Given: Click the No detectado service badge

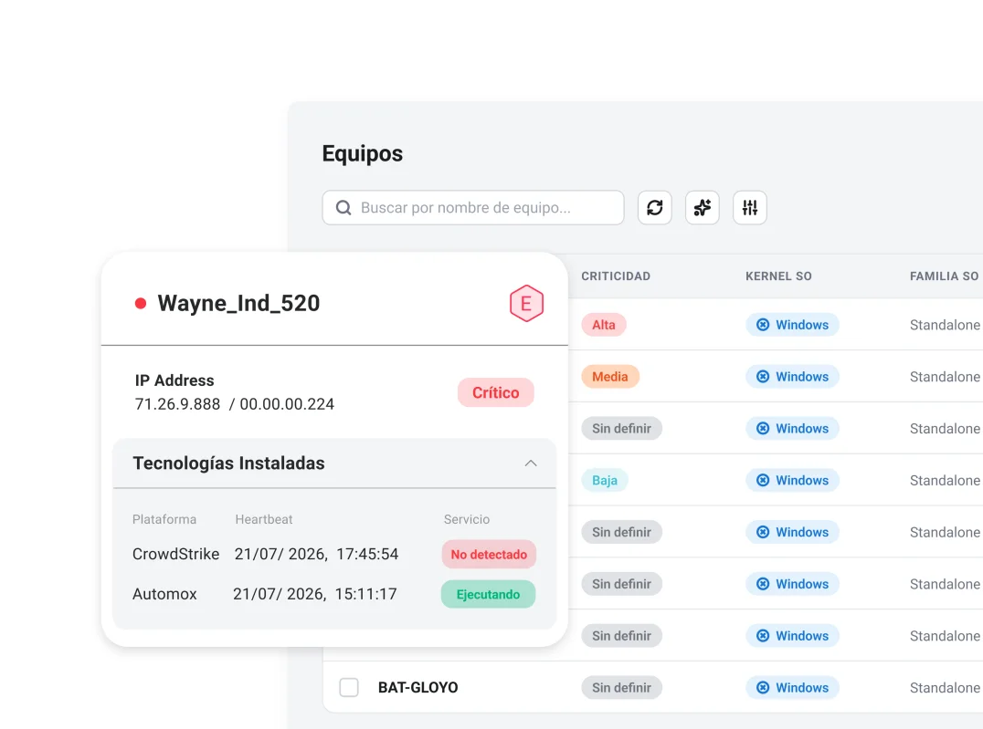Looking at the screenshot, I should click(x=489, y=554).
